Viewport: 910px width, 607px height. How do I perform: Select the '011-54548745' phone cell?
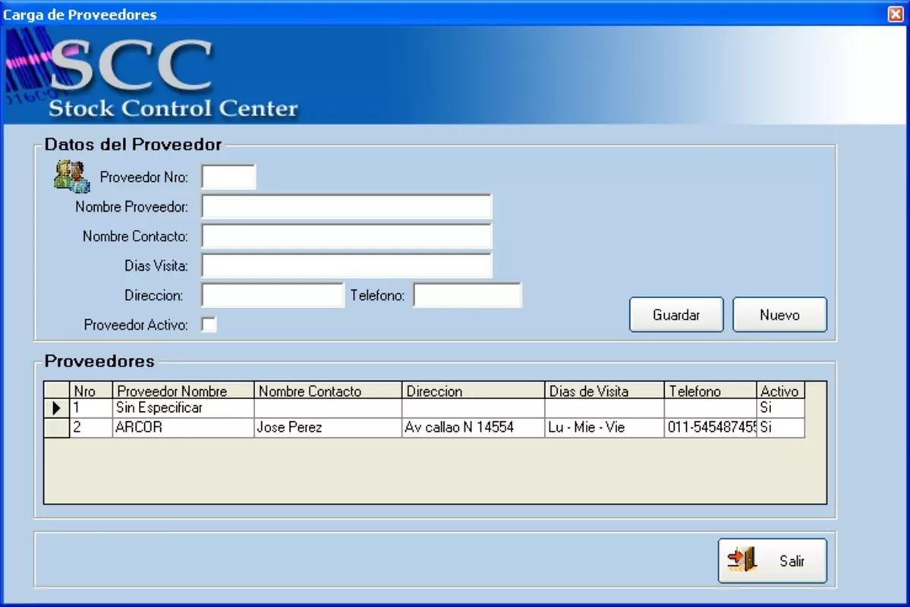coord(710,427)
